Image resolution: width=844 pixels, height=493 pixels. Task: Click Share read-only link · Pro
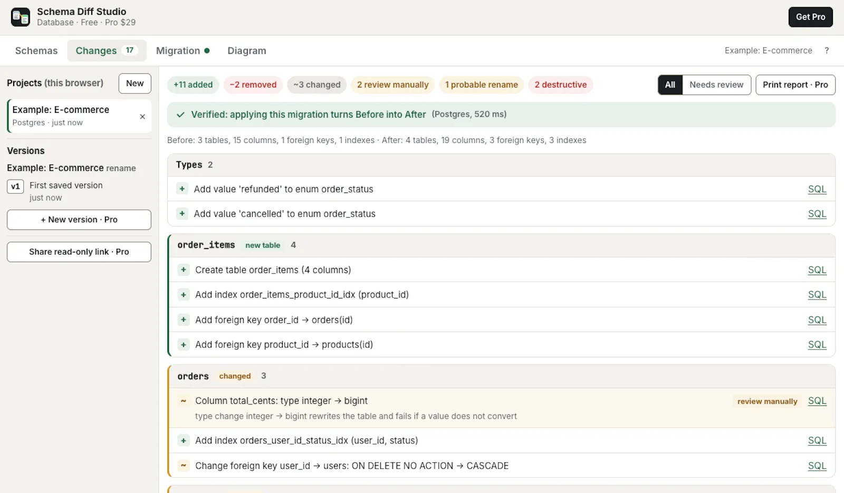click(79, 252)
